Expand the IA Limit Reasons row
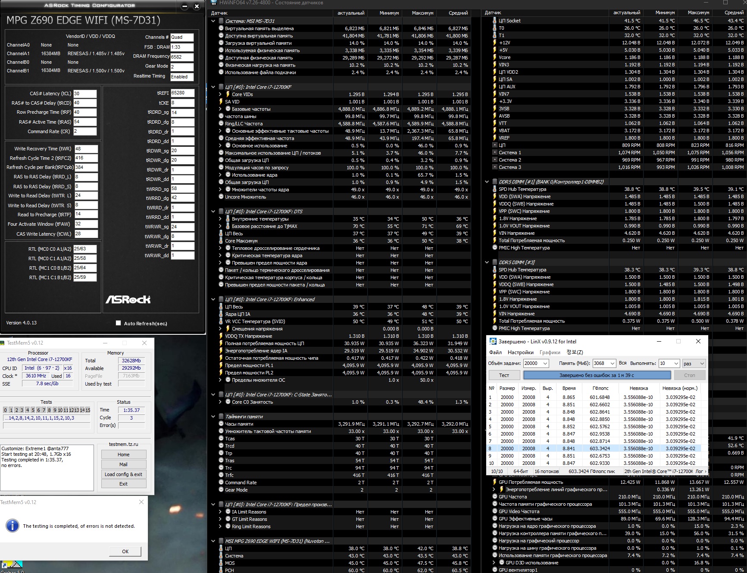747x573 pixels. pos(220,512)
